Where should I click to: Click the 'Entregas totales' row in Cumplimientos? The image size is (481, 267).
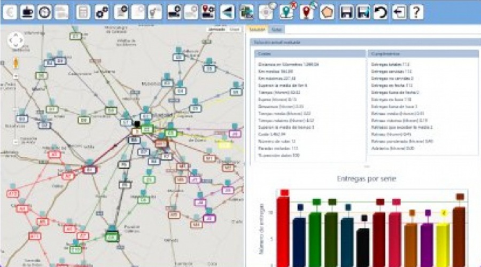pyautogui.click(x=390, y=65)
